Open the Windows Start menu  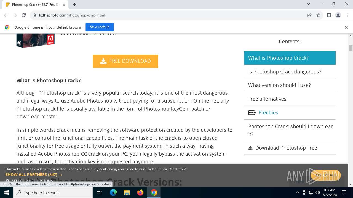[7, 193]
